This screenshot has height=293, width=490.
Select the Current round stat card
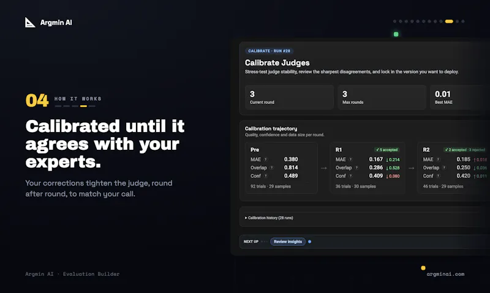point(289,97)
